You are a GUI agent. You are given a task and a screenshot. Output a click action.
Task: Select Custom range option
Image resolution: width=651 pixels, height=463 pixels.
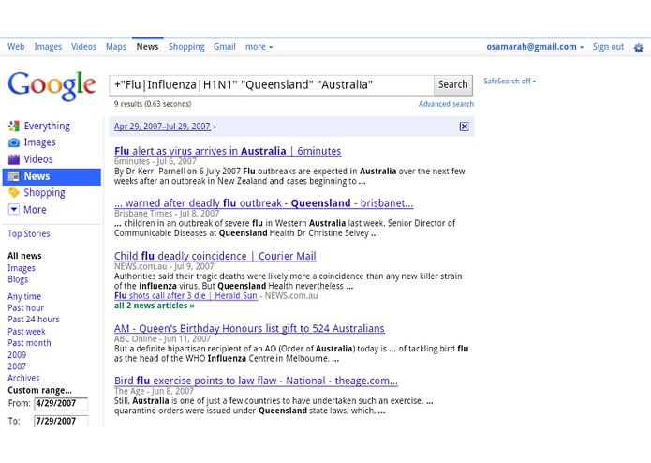pos(40,390)
